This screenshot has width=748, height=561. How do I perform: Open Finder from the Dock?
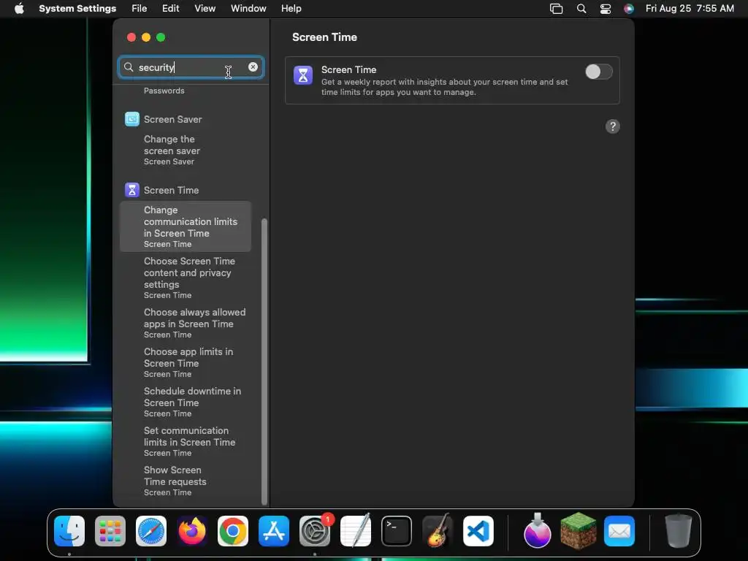pos(69,531)
